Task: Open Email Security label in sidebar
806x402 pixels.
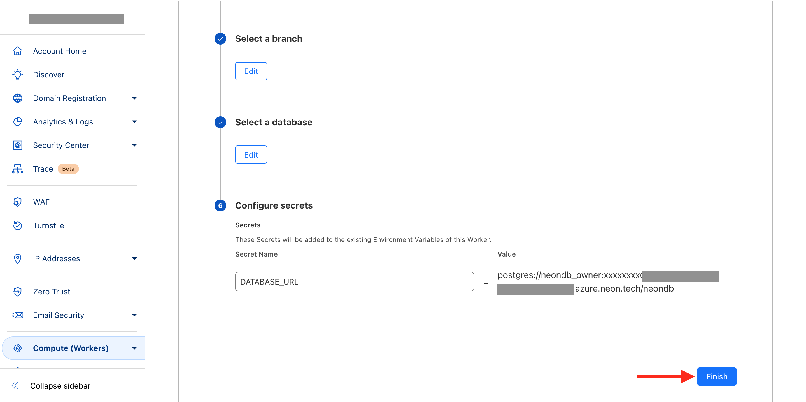Action: [59, 315]
